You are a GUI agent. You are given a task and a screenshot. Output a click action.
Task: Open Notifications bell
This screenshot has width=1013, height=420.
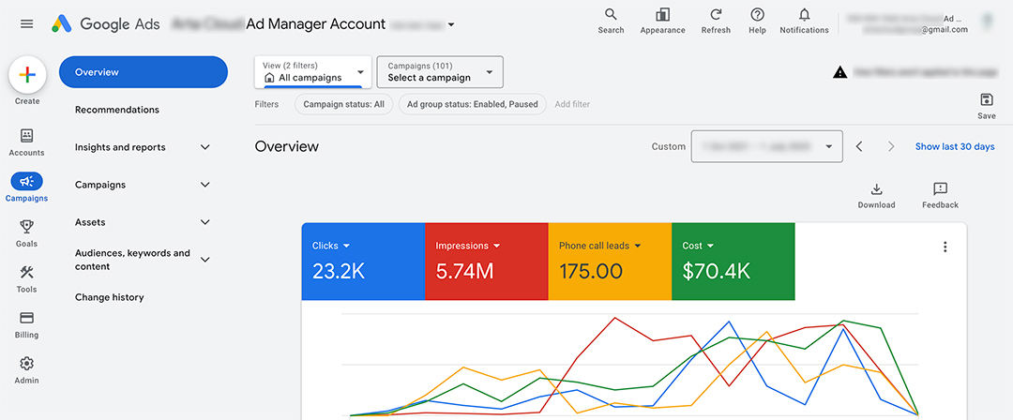[x=804, y=21]
